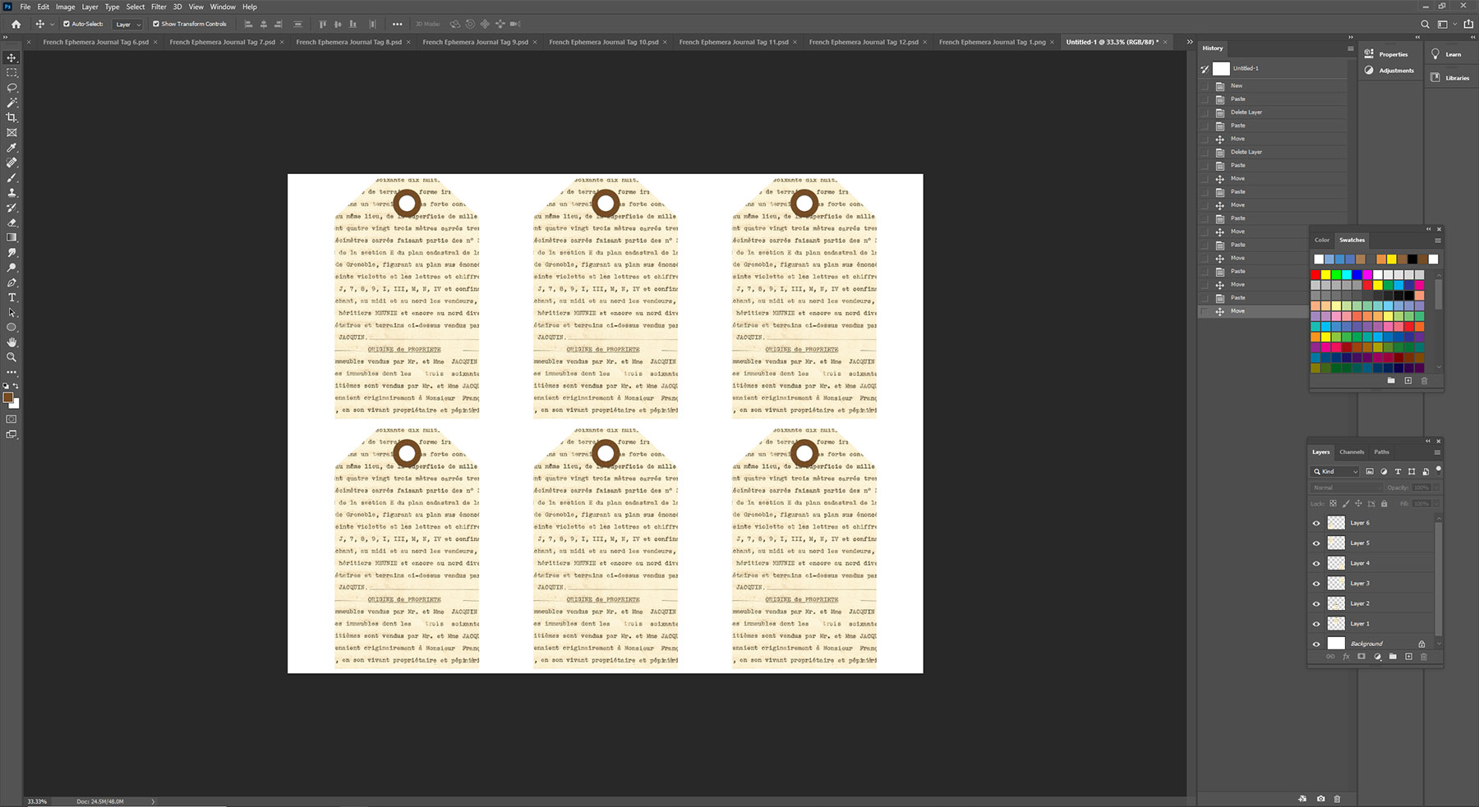This screenshot has height=807, width=1479.
Task: Click Add layer style fx icon
Action: 1346,657
